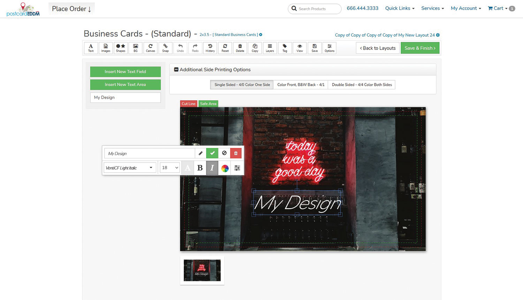Select the Shapes tool

point(120,48)
